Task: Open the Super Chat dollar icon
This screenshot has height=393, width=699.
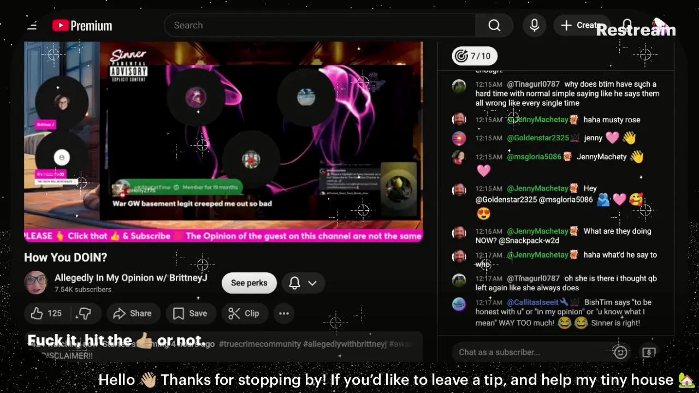Action: click(x=649, y=352)
